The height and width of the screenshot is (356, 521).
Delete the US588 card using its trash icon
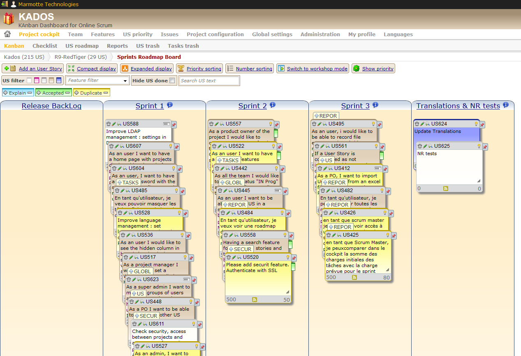point(109,124)
